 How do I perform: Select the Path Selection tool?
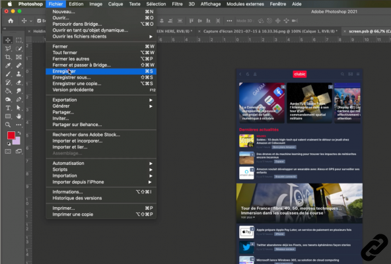[18, 108]
